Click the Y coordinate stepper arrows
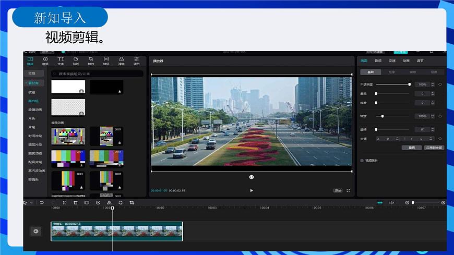 click(431, 139)
